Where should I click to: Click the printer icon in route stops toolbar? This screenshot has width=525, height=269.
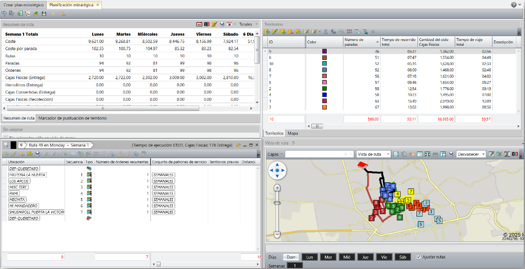tap(37, 154)
